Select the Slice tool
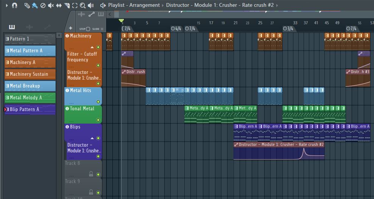374x199 pixels. tap(67, 5)
